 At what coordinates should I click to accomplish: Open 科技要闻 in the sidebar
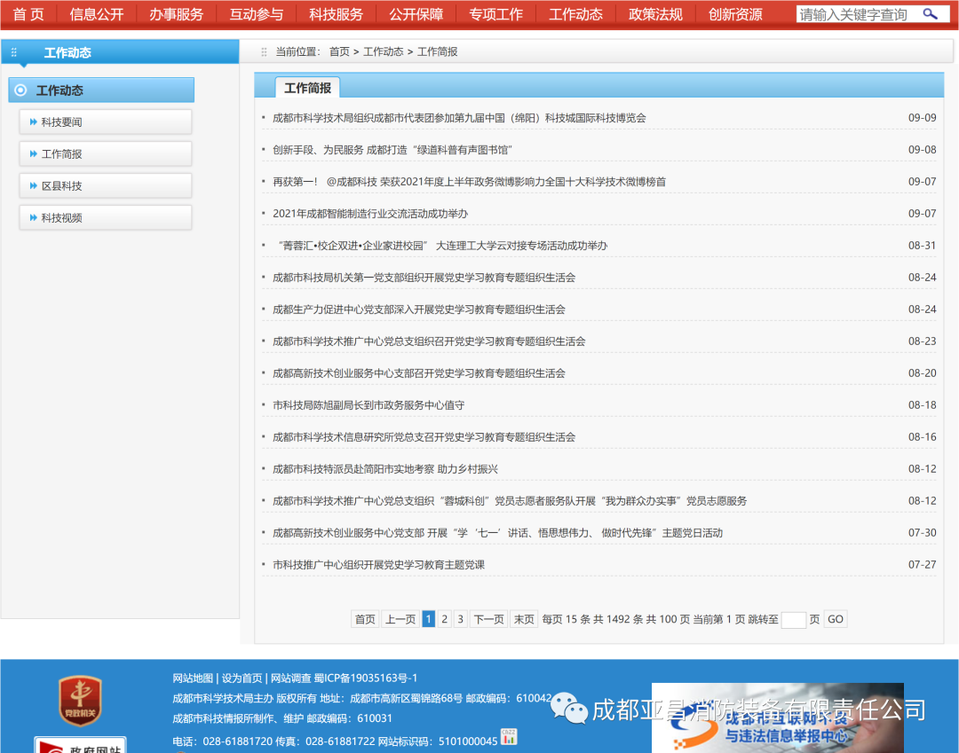pyautogui.click(x=105, y=122)
